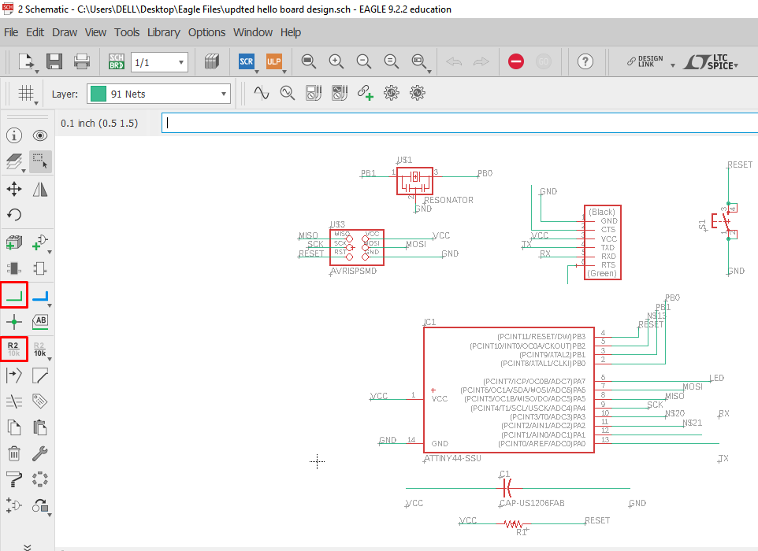Click the Move tool icon

tap(14, 189)
